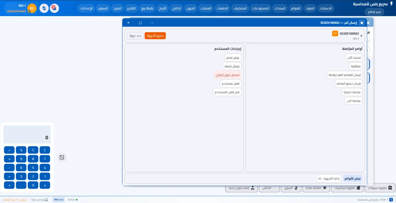Click the headphones contact us icon
Image resolution: width=396 pixels, height=203 pixels.
click(x=46, y=200)
